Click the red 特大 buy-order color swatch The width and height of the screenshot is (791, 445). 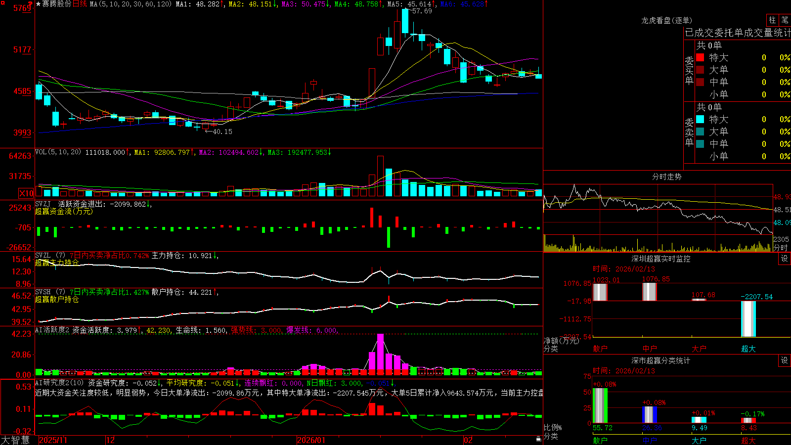(x=700, y=57)
